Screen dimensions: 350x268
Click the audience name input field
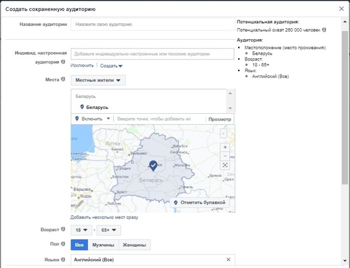point(152,24)
